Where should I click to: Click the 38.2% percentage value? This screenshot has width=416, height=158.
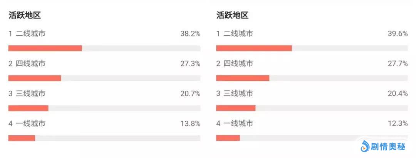[x=190, y=34]
